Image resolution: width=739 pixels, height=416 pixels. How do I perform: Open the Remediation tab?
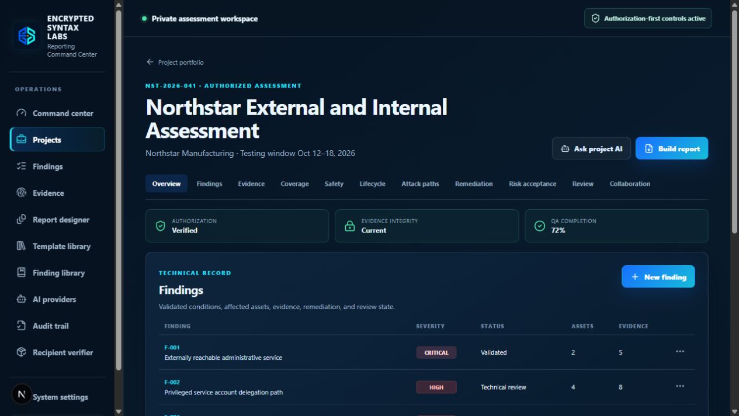(474, 183)
